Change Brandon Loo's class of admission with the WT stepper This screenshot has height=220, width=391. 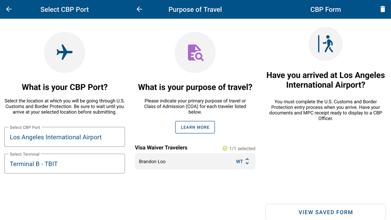point(247,161)
